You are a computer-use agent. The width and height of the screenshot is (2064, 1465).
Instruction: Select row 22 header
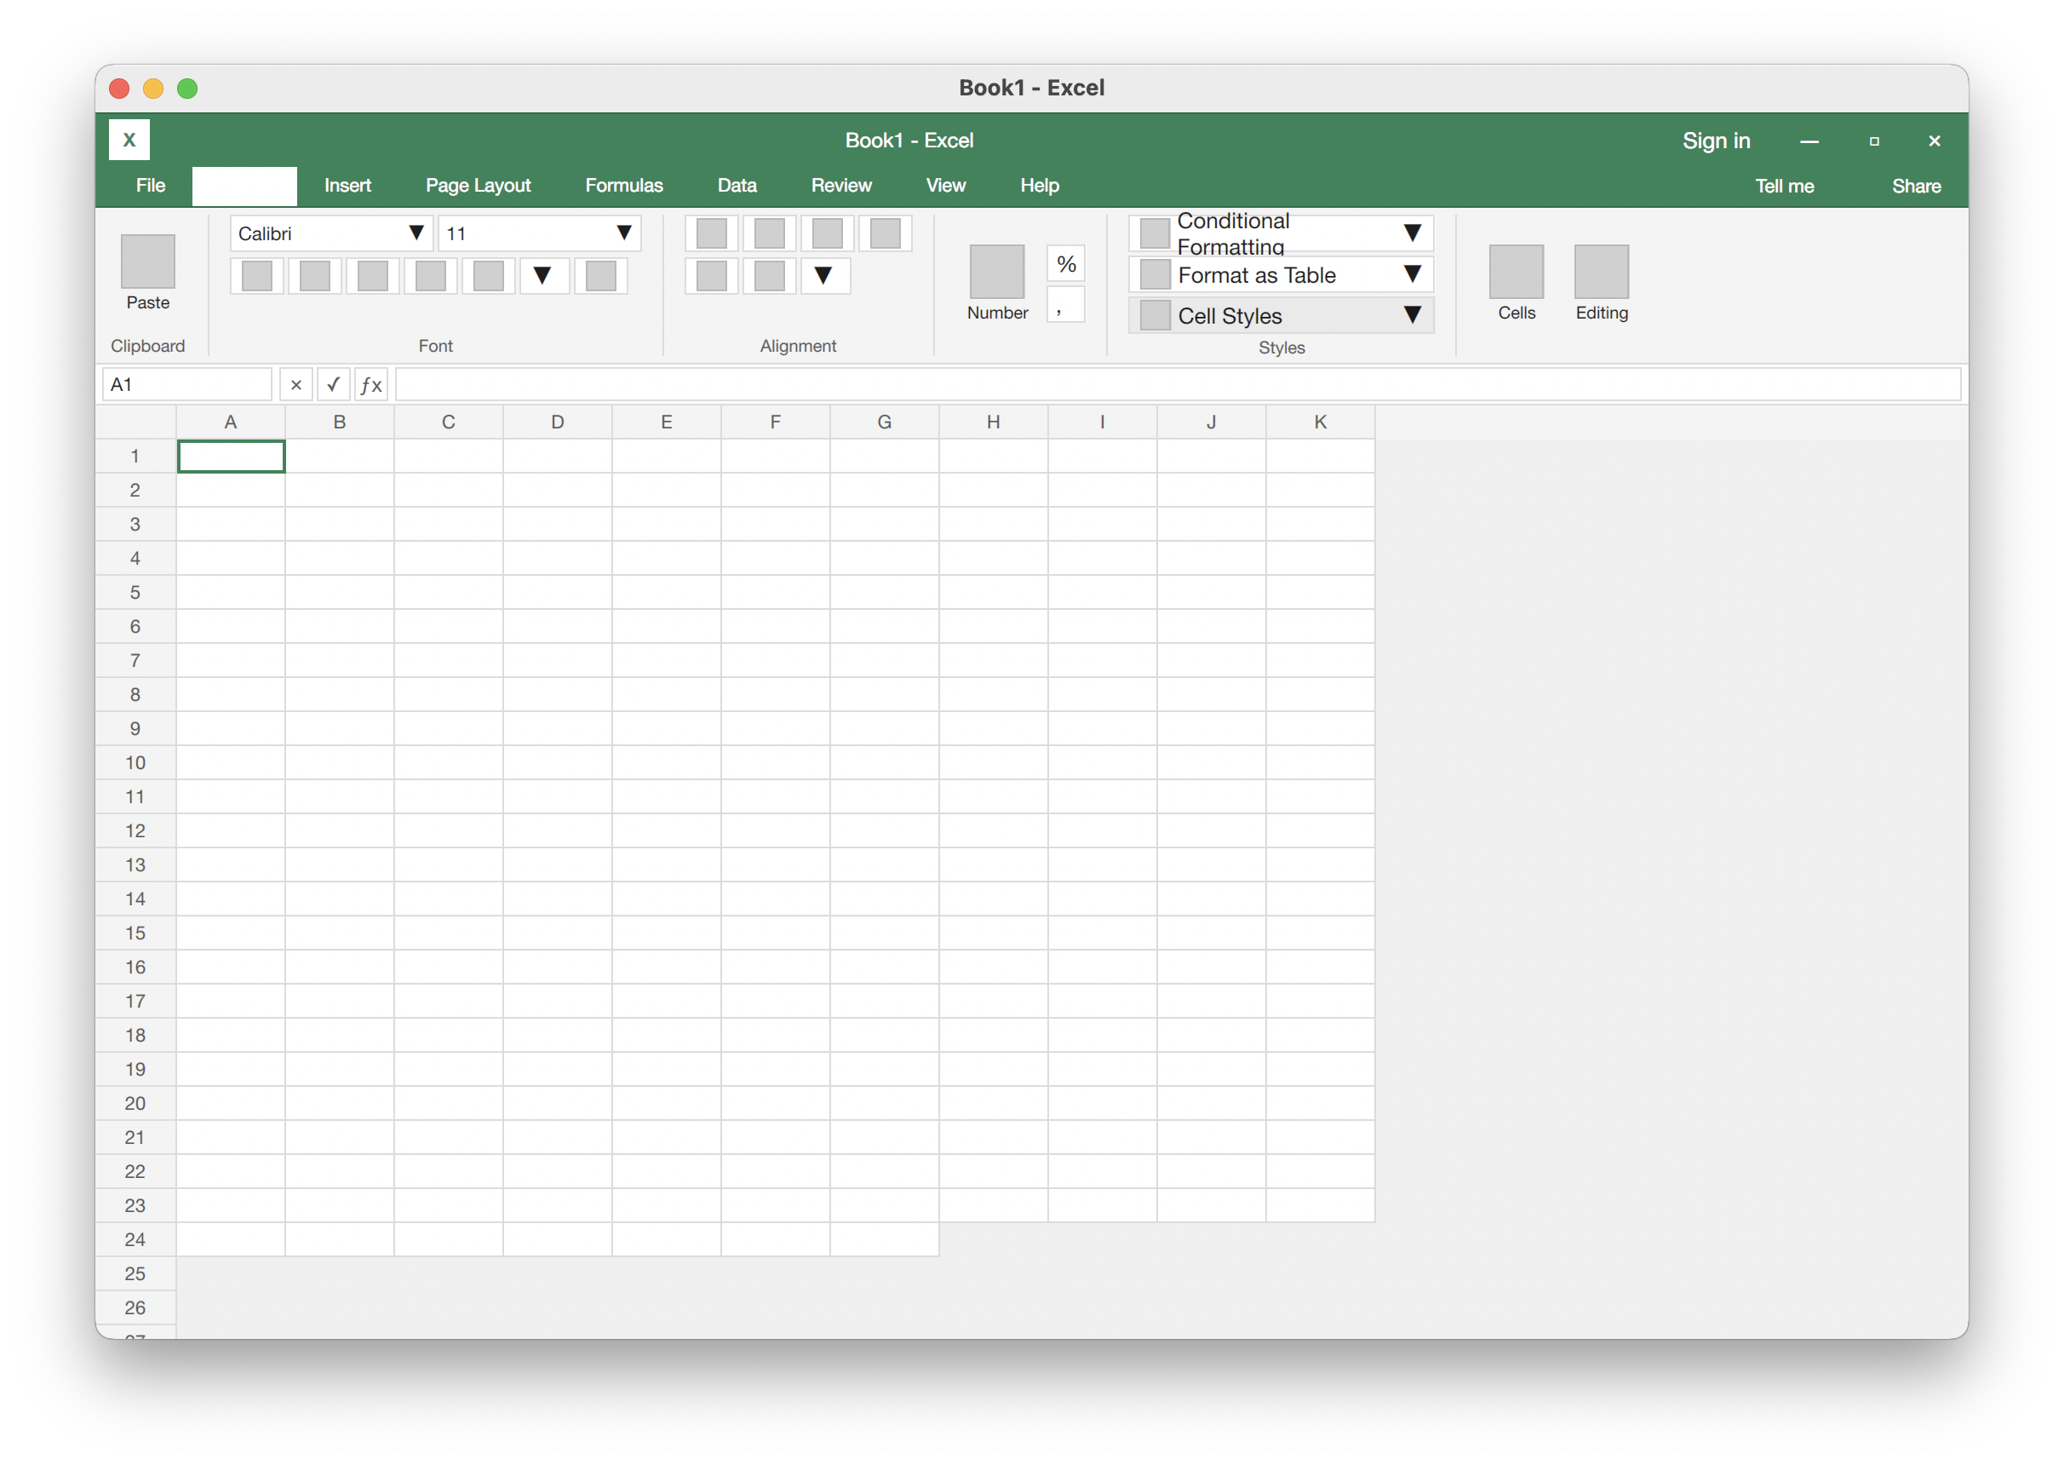click(136, 1172)
